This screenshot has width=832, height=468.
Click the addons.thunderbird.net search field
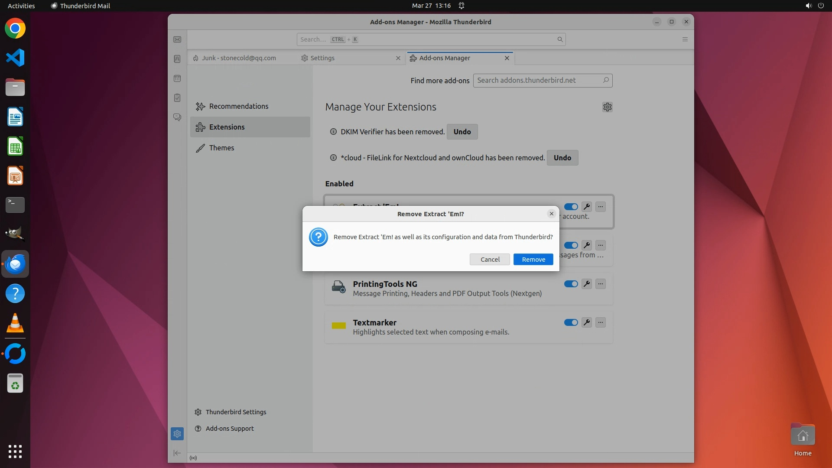pyautogui.click(x=537, y=80)
